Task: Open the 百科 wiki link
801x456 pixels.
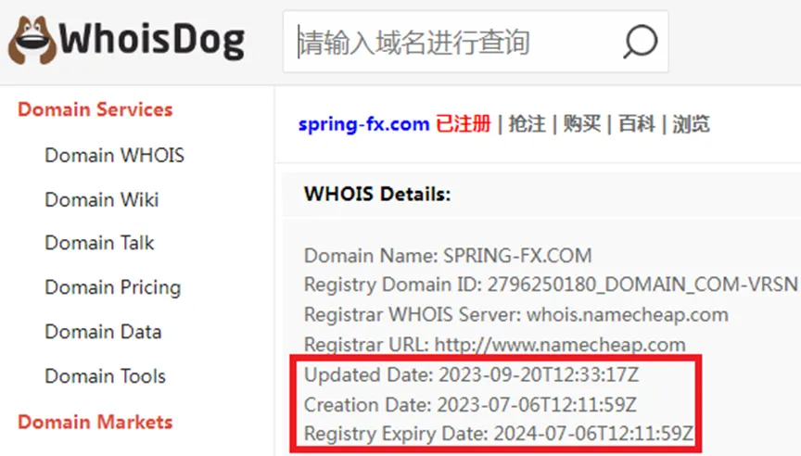Action: click(637, 124)
